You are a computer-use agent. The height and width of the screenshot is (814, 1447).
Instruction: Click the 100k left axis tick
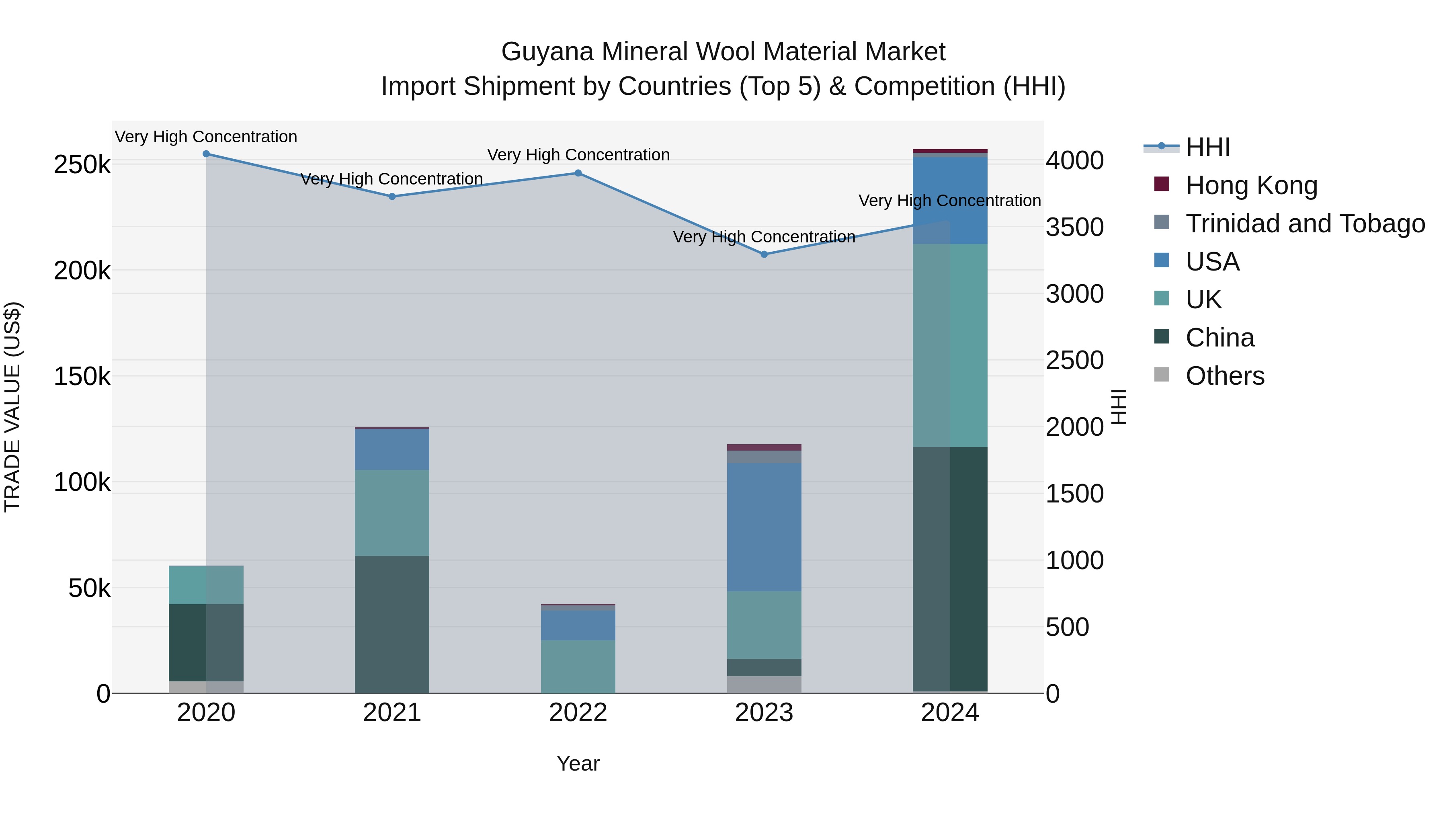(x=82, y=482)
